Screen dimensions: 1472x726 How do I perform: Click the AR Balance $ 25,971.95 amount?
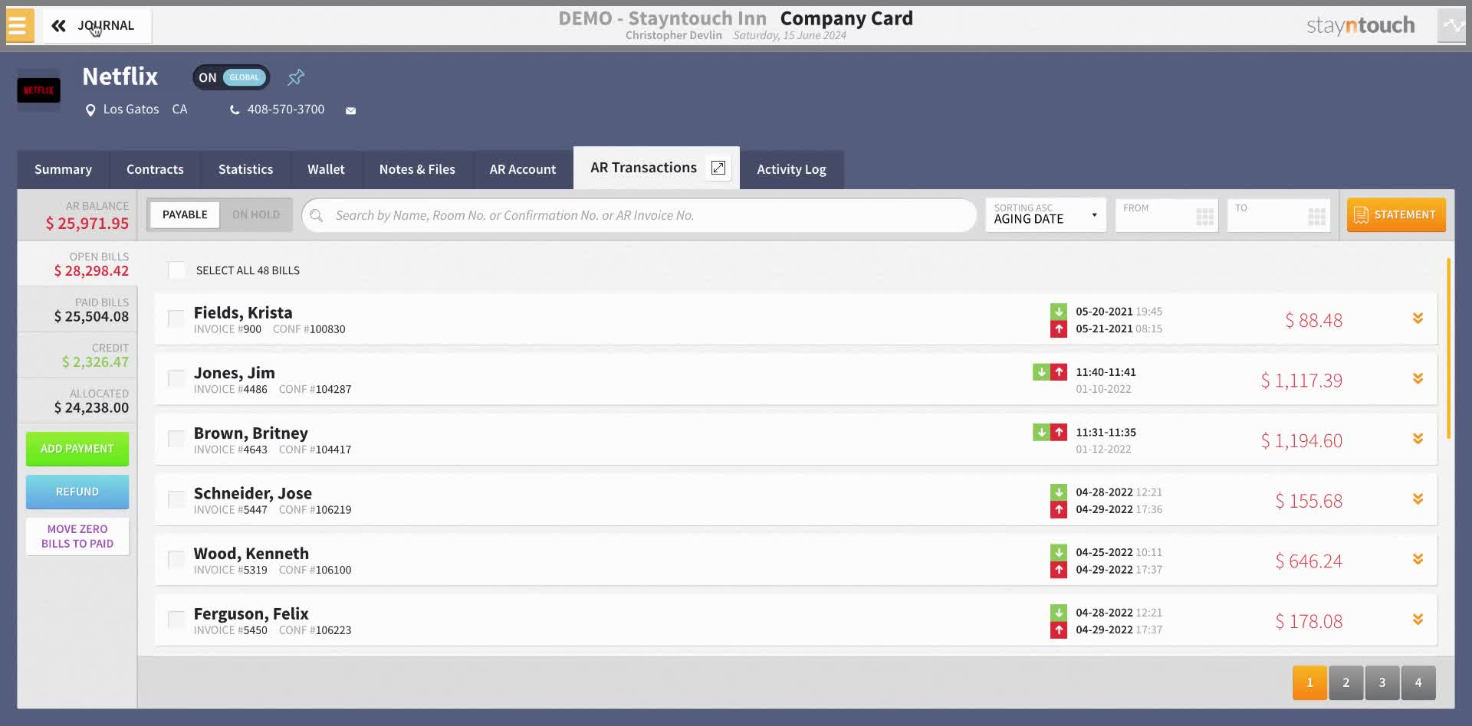pos(87,224)
